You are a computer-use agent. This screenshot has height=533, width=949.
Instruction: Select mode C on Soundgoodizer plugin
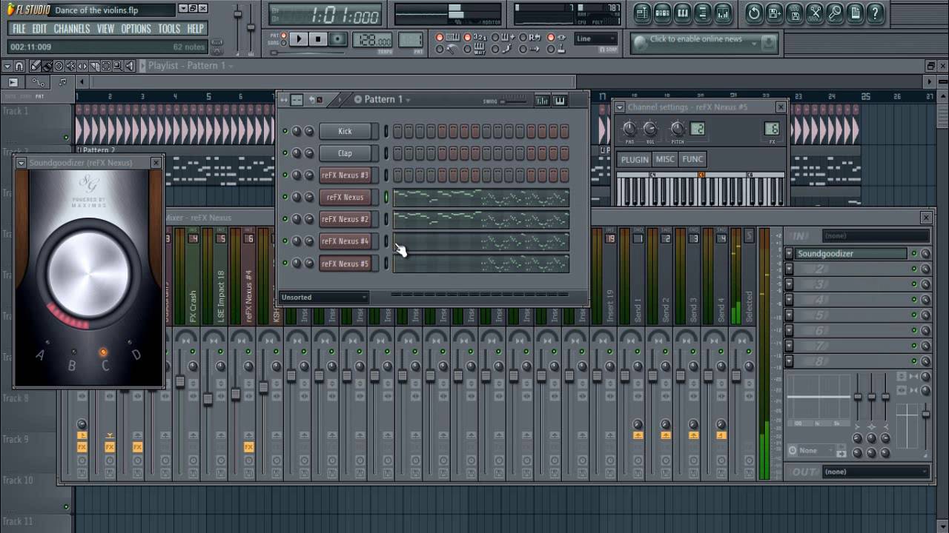(x=104, y=354)
